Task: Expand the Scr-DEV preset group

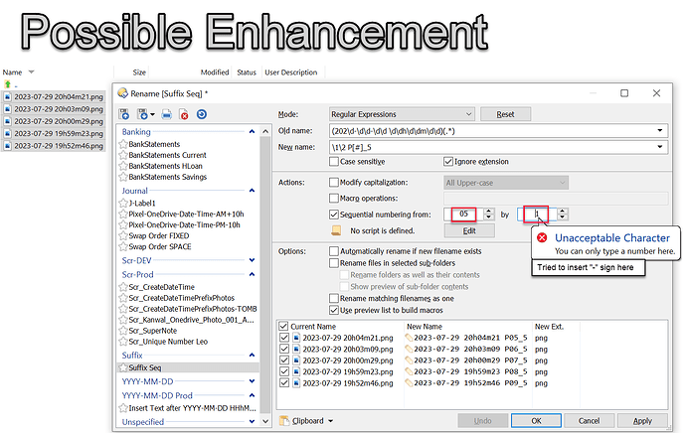Action: pyautogui.click(x=252, y=260)
